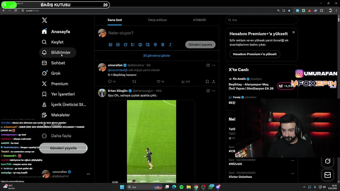Open İçerik Üreticisi Stüdyosu
The image size is (340, 191).
[x=64, y=105]
